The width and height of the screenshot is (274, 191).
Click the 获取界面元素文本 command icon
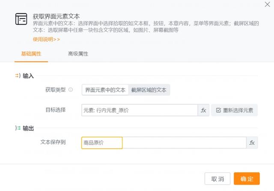pyautogui.click(x=21, y=19)
